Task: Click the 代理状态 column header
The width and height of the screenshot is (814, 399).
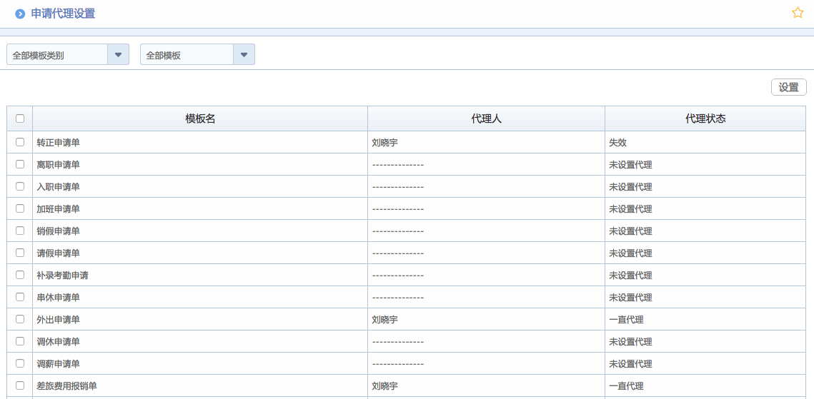Action: click(x=705, y=118)
